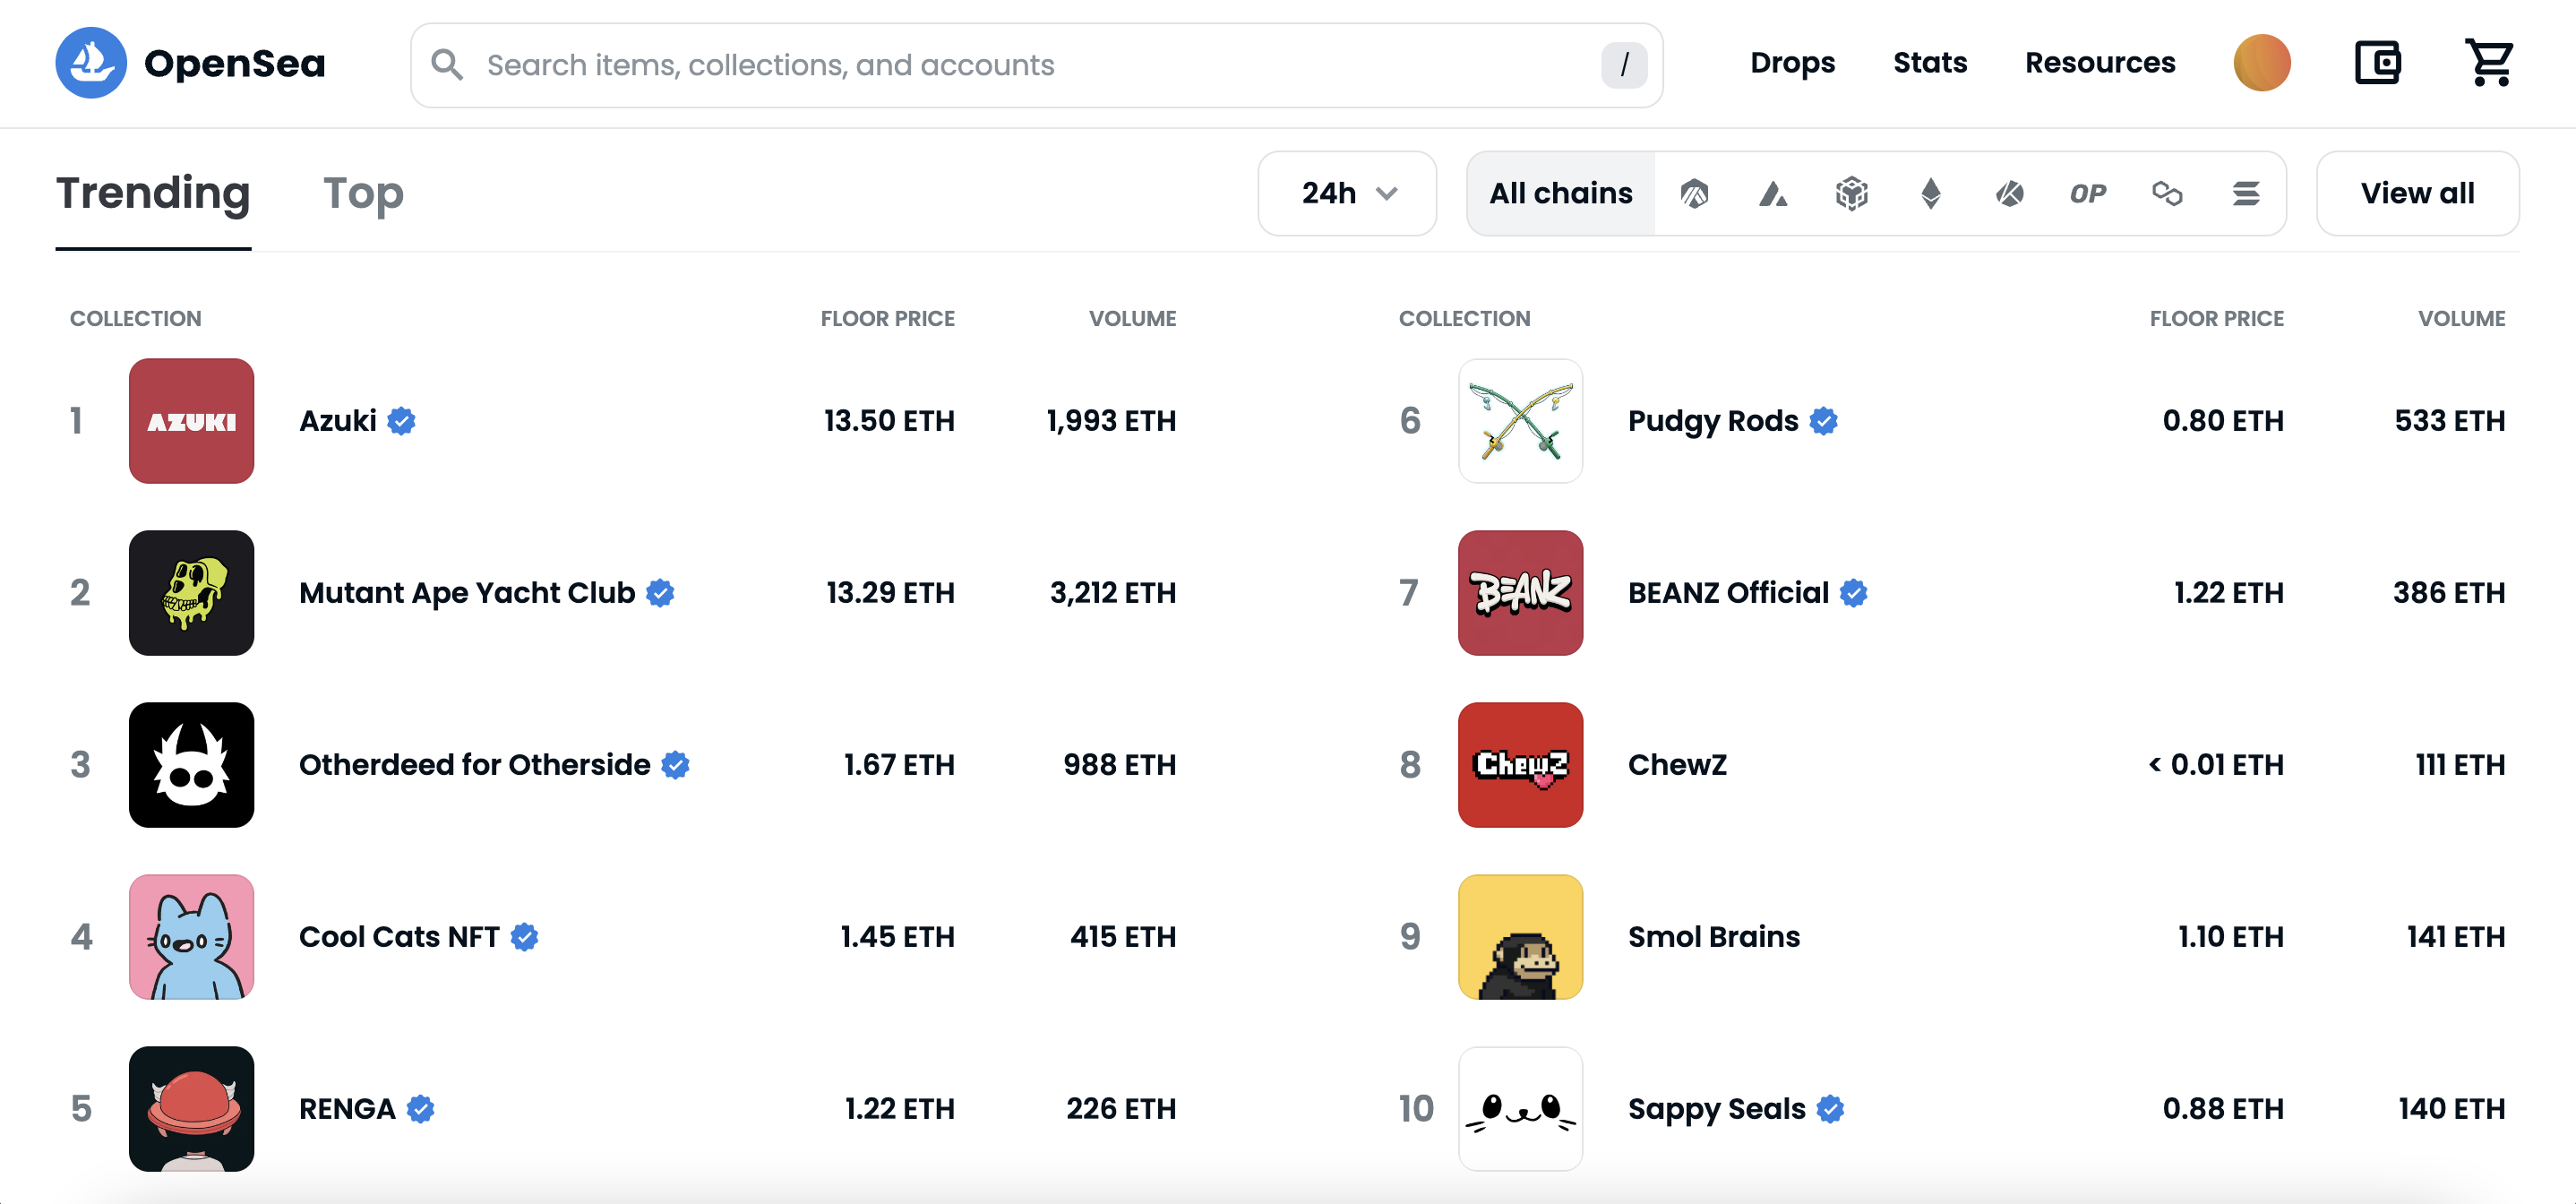Select the Trending tab
2576x1204 pixels.
(153, 193)
